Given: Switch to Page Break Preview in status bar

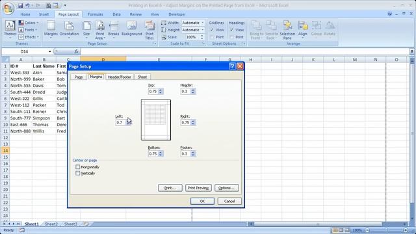Looking at the screenshot, I should [x=347, y=230].
